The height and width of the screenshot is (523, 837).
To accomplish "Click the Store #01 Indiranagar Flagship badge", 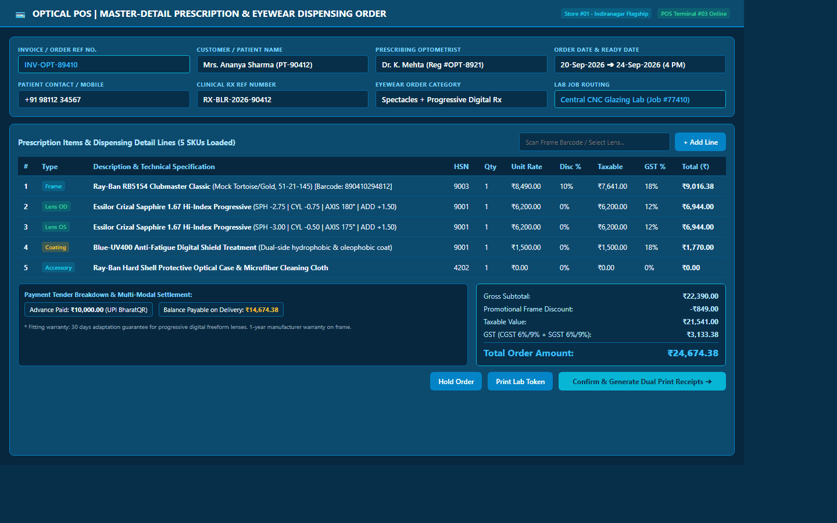I will (x=606, y=13).
